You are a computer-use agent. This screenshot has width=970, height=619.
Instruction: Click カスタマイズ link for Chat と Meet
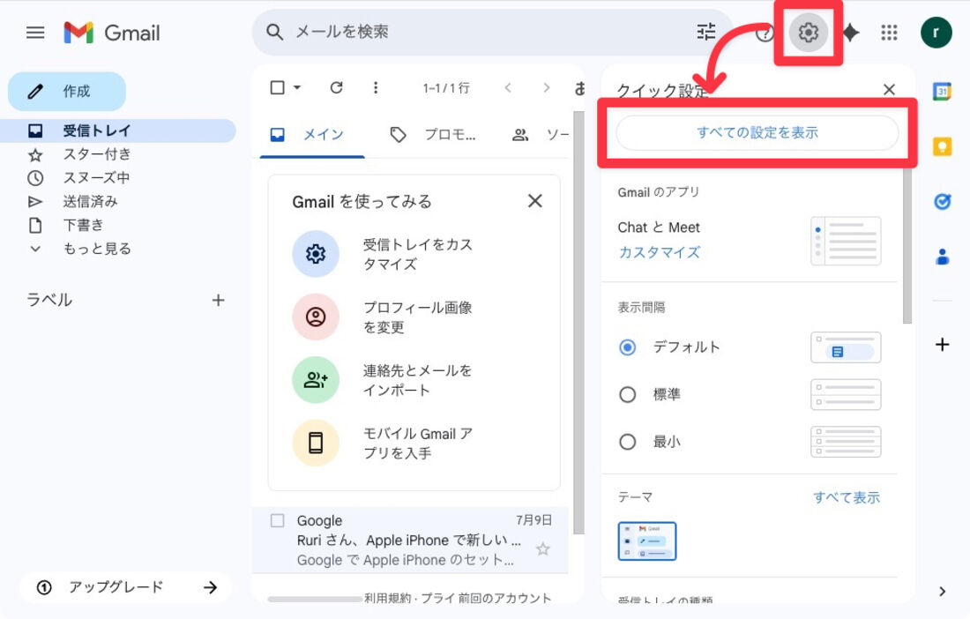660,252
